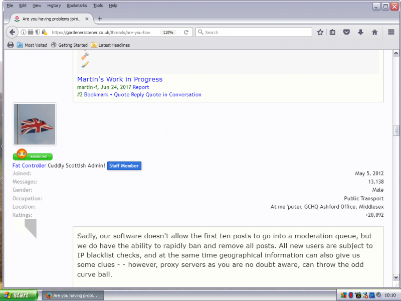This screenshot has height=301, width=401.
Task: Click the Union Jack flag avatar
Action: click(x=35, y=124)
